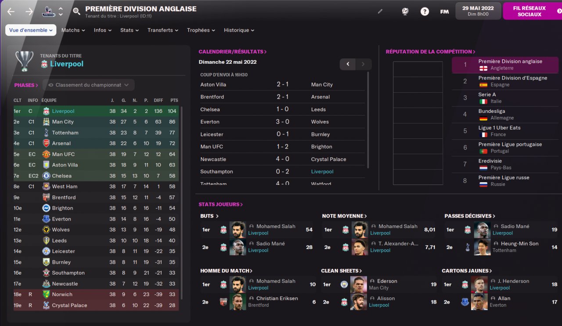This screenshot has height=326, width=562.
Task: Click the Brighton badge in the league table
Action: 46,208
